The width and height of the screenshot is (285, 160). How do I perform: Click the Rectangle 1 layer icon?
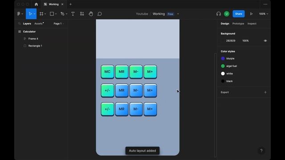[x=25, y=46]
